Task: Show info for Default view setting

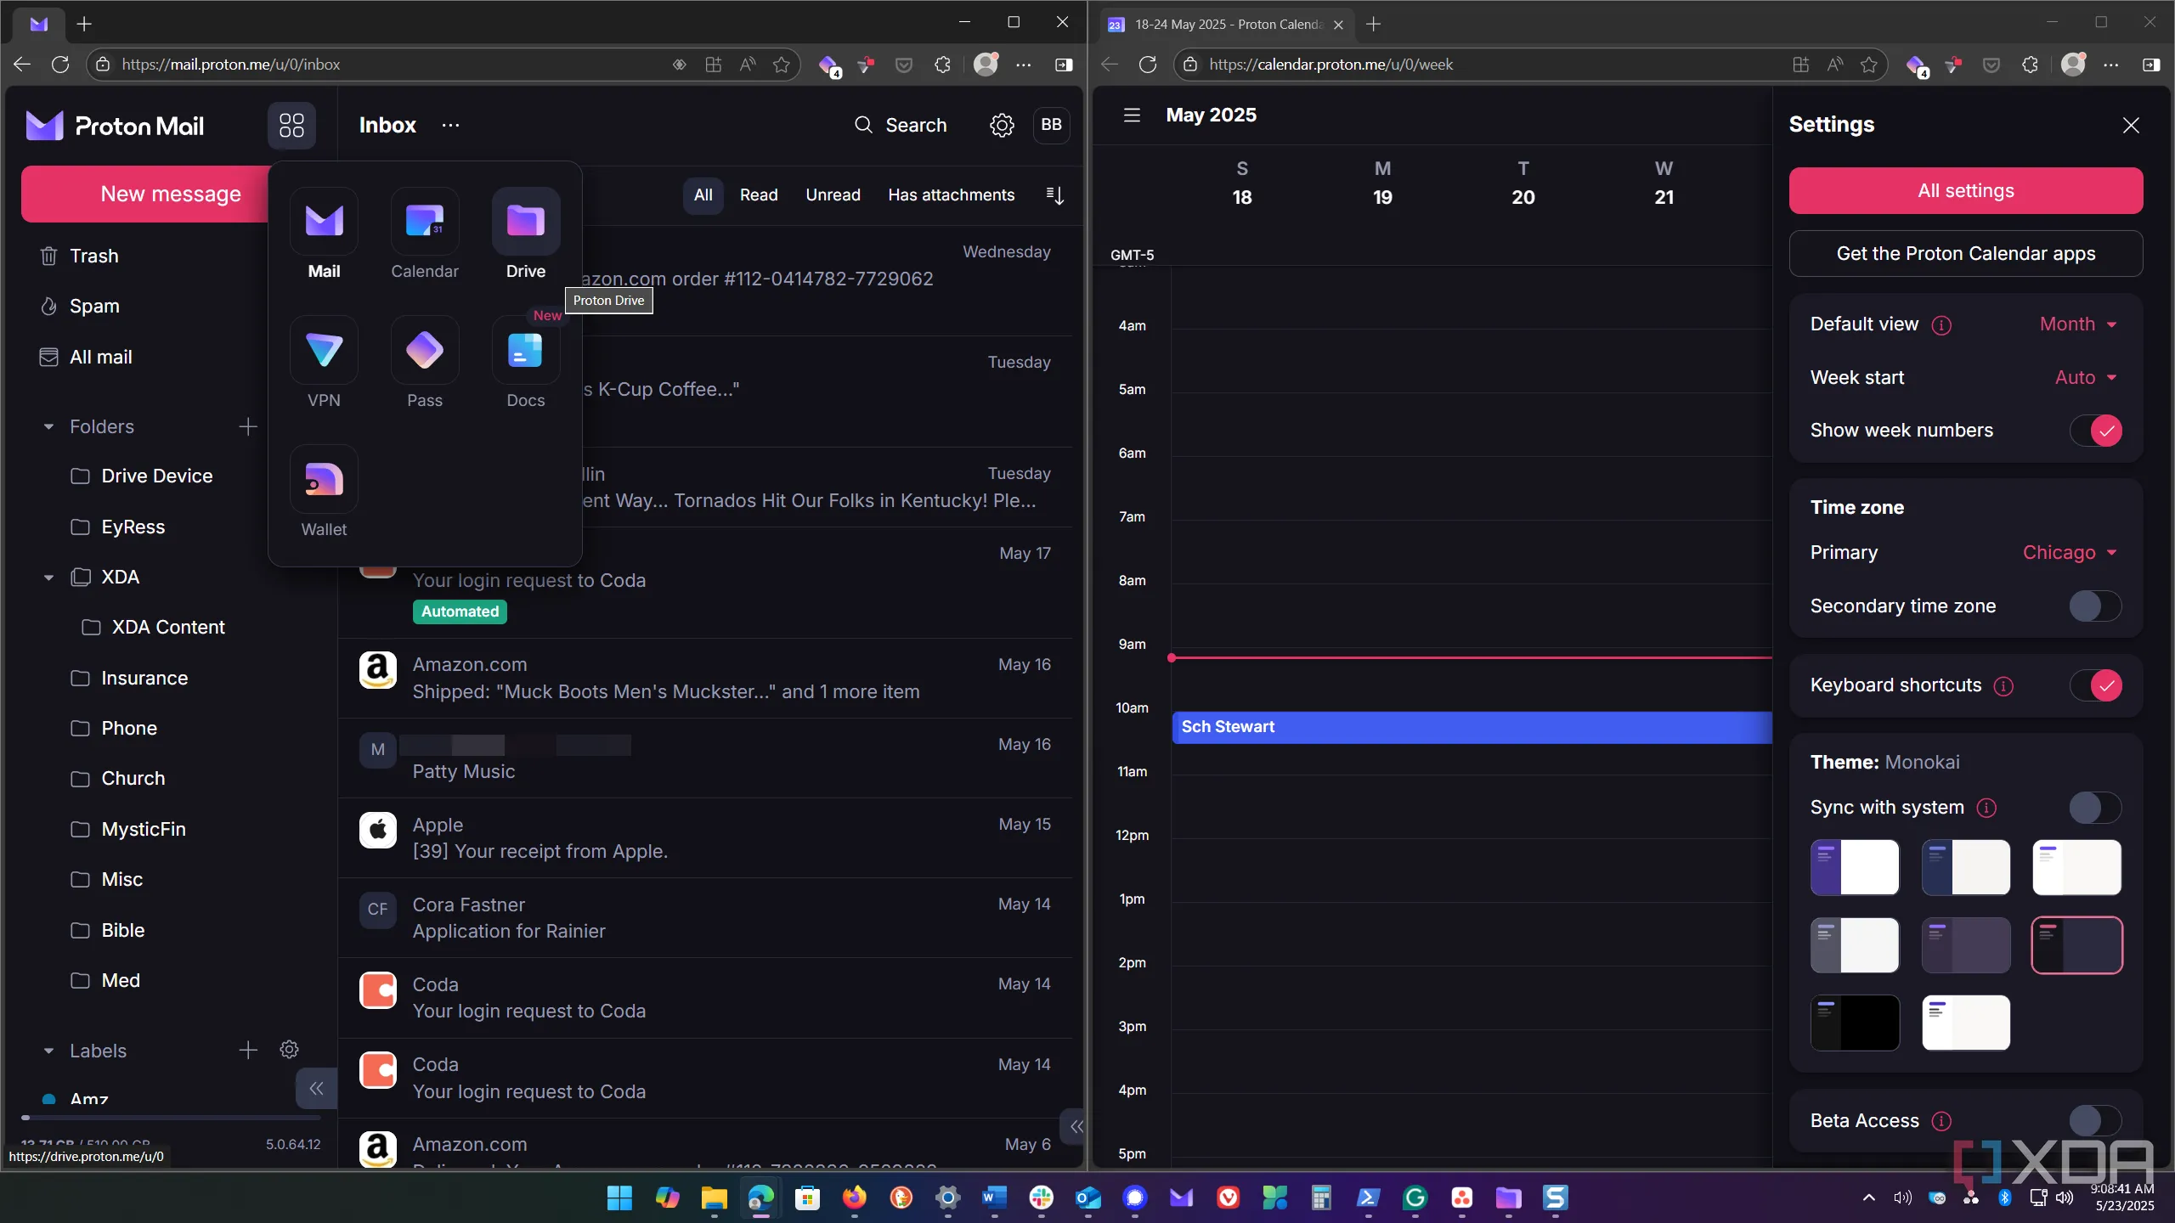Action: (1941, 324)
